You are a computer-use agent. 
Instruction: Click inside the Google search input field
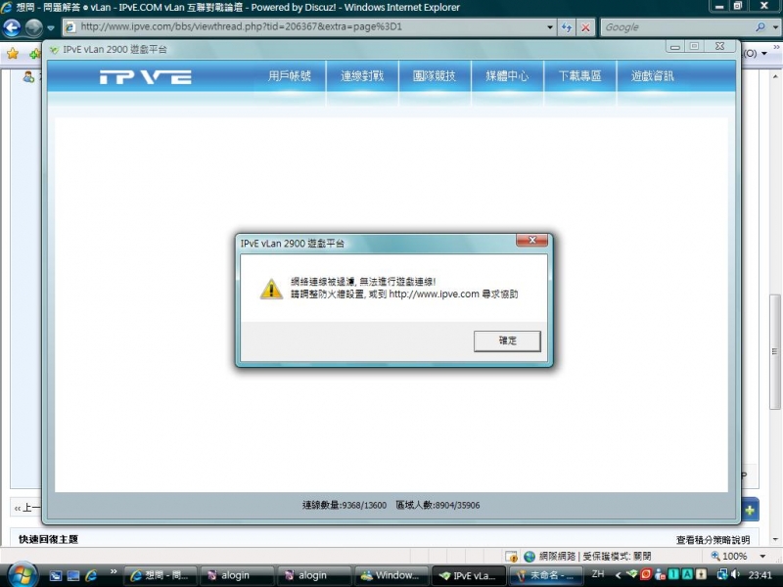pos(666,27)
